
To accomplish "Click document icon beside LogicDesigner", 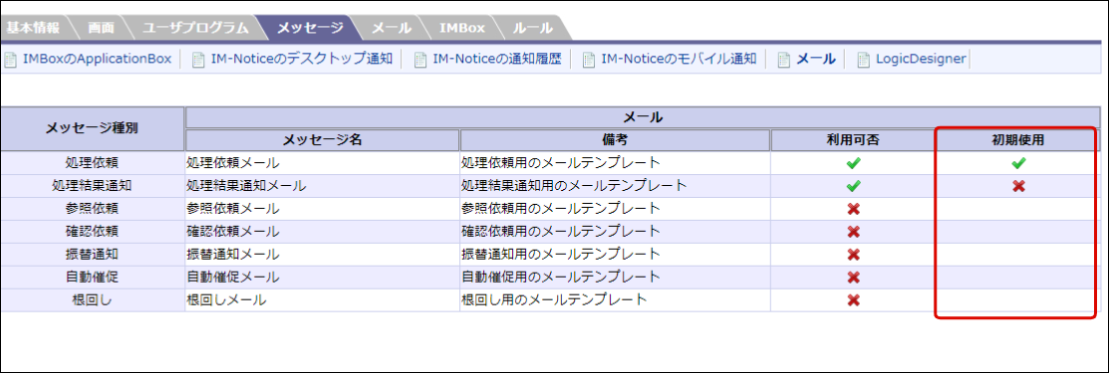I will coord(864,60).
